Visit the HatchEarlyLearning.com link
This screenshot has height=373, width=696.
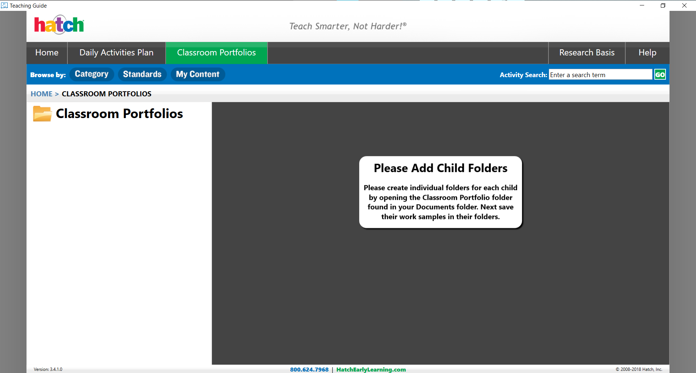coord(371,369)
